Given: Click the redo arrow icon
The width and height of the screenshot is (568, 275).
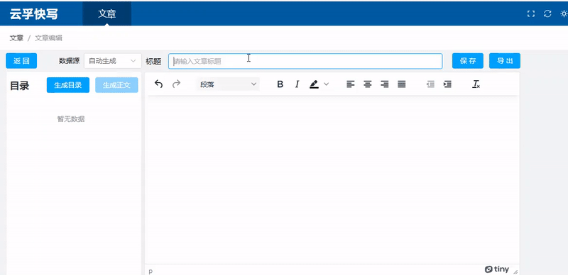Looking at the screenshot, I should 176,84.
